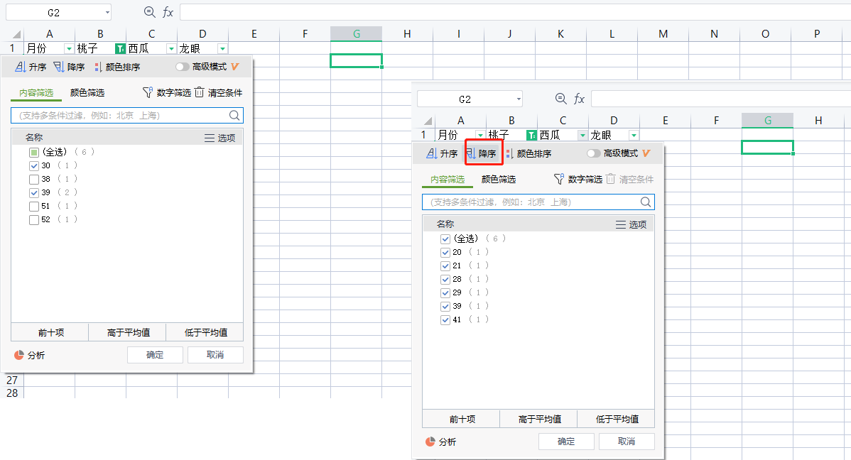The height and width of the screenshot is (460, 851).
Task: Expand G2 name box dropdown in back window
Action: pos(107,12)
